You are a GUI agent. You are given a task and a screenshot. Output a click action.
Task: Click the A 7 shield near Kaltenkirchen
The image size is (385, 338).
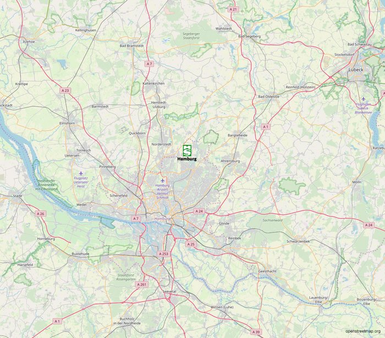149,64
